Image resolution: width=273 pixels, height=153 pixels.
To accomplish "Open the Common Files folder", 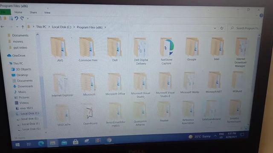I will 87,50.
